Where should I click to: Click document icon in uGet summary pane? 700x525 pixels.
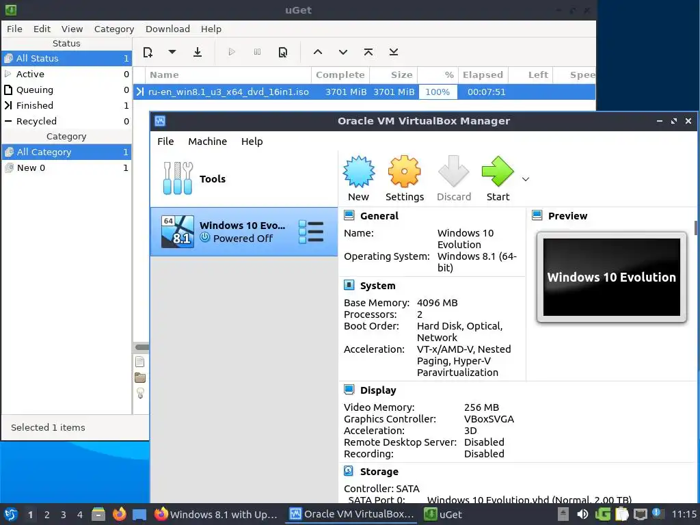coord(139,362)
